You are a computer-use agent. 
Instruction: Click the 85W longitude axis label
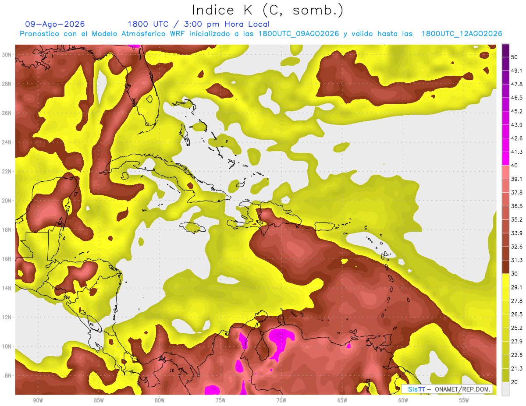pyautogui.click(x=99, y=401)
